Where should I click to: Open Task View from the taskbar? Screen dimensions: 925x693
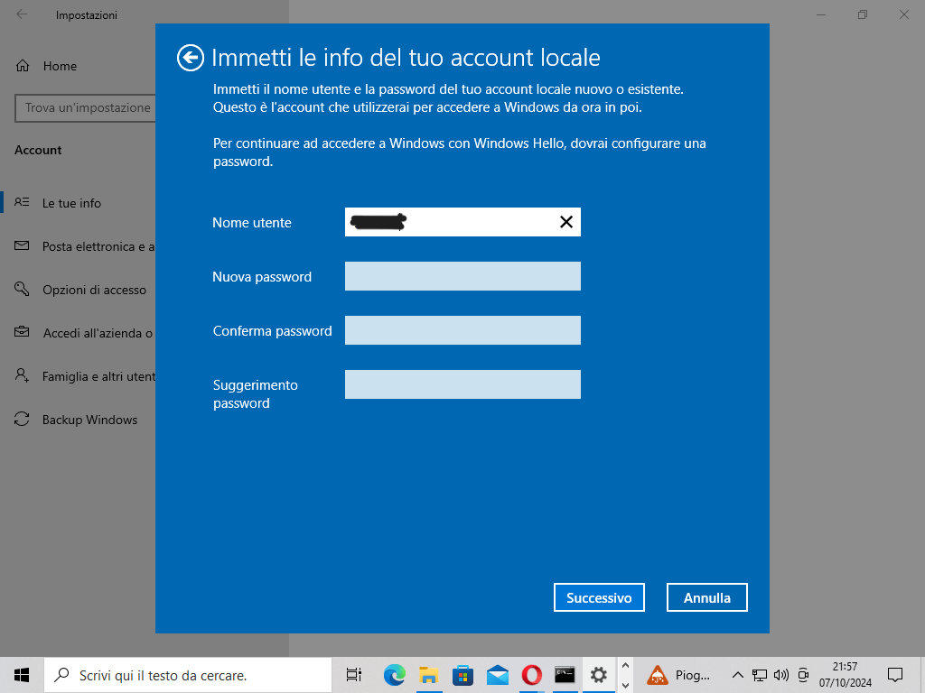(x=352, y=675)
